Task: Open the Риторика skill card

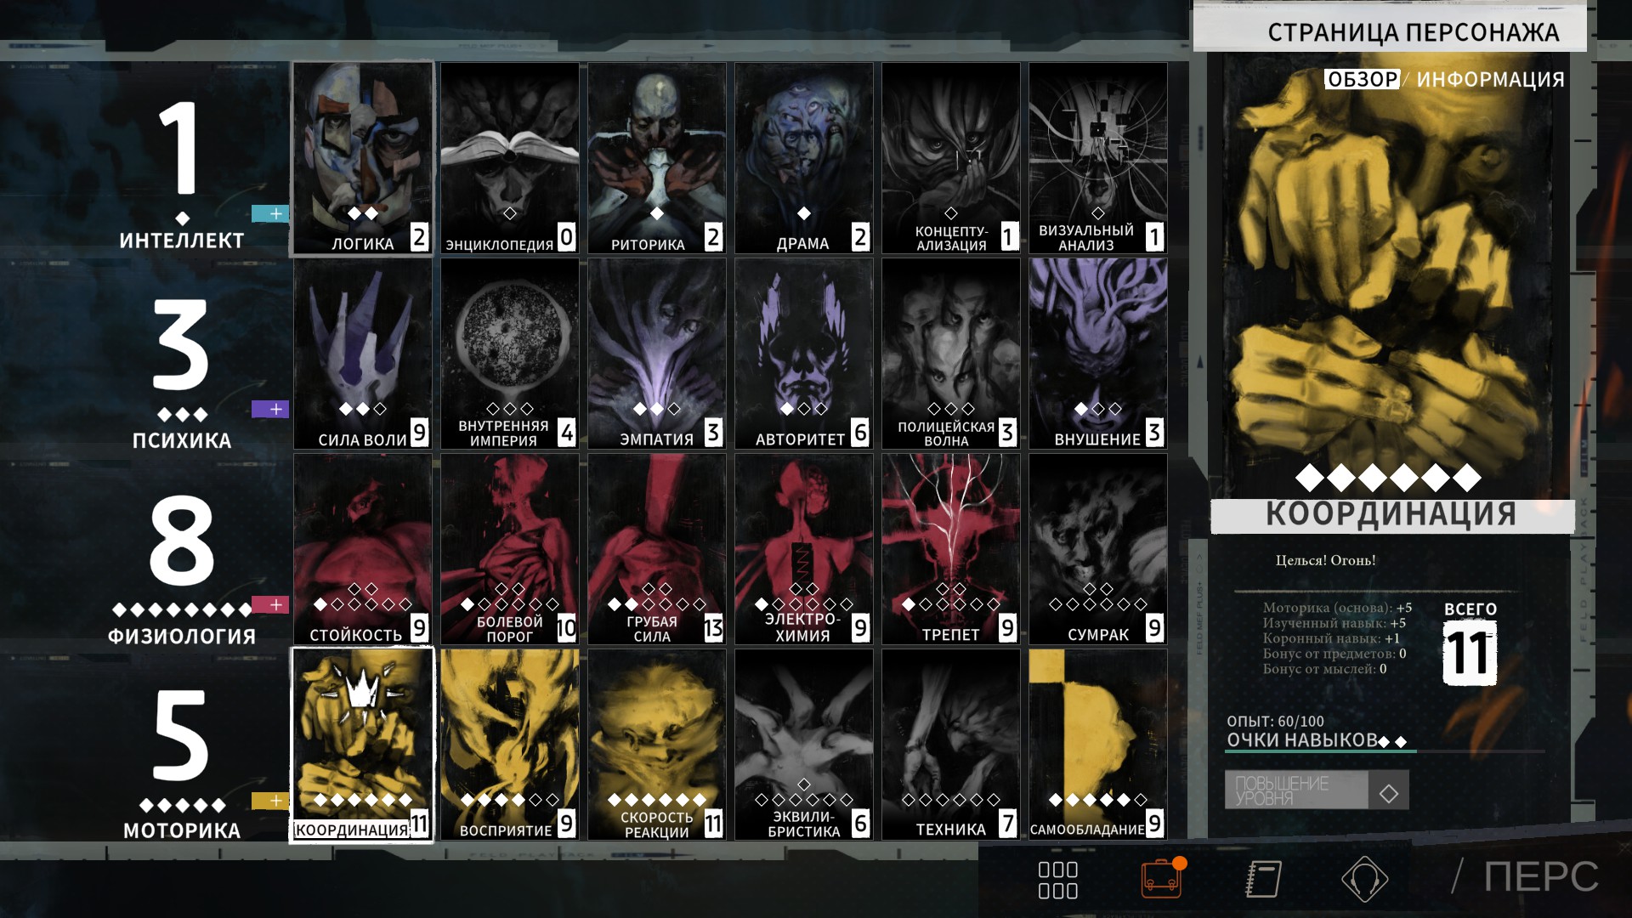Action: pos(657,158)
